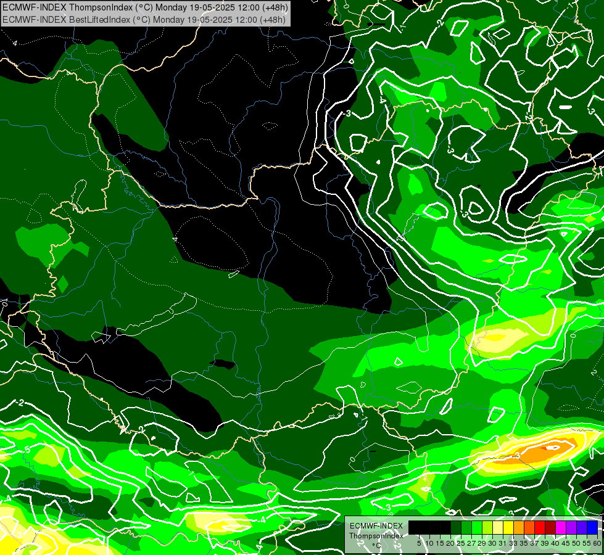Image resolution: width=604 pixels, height=555 pixels.
Task: Click the yellow-green 29–30 legend swatch
Action: click(x=487, y=527)
